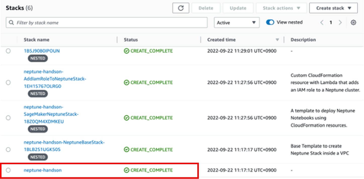
Task: Click description 'A template to deploy Neptune Notebooks'
Action: click(x=323, y=118)
